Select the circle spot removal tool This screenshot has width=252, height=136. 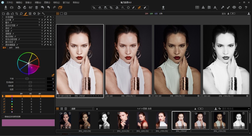(128, 8)
